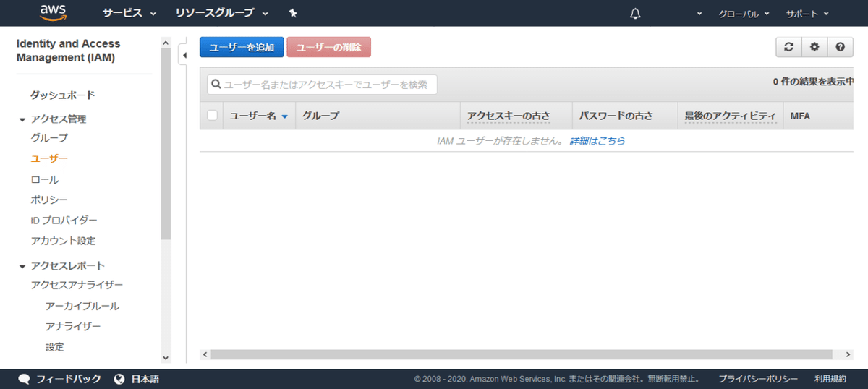The image size is (868, 389).
Task: Click the 最後のアクティビティ column header
Action: [730, 116]
